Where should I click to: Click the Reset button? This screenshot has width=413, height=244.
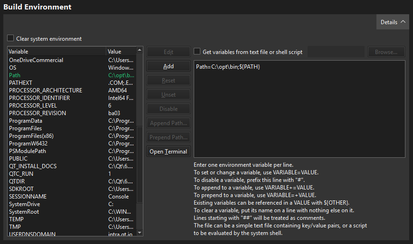click(169, 80)
